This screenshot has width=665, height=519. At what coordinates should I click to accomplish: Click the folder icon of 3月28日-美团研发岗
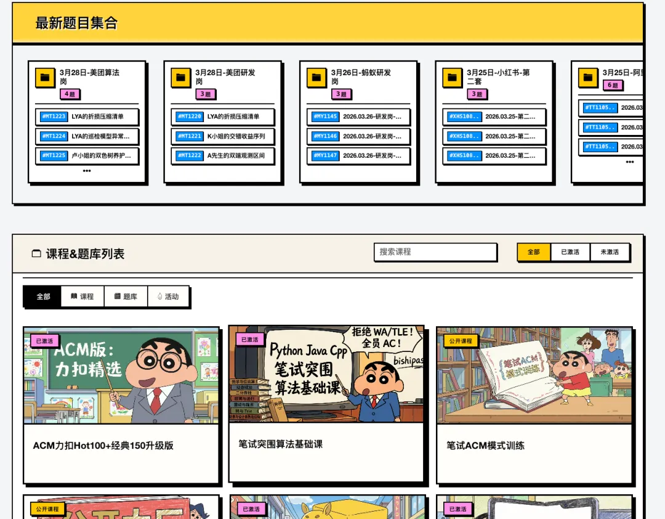coord(180,78)
